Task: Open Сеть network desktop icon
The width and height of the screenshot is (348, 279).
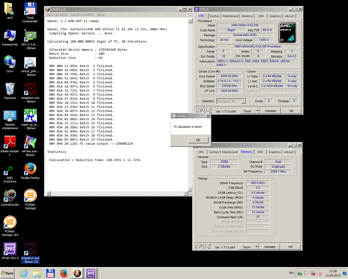Action: point(10,64)
